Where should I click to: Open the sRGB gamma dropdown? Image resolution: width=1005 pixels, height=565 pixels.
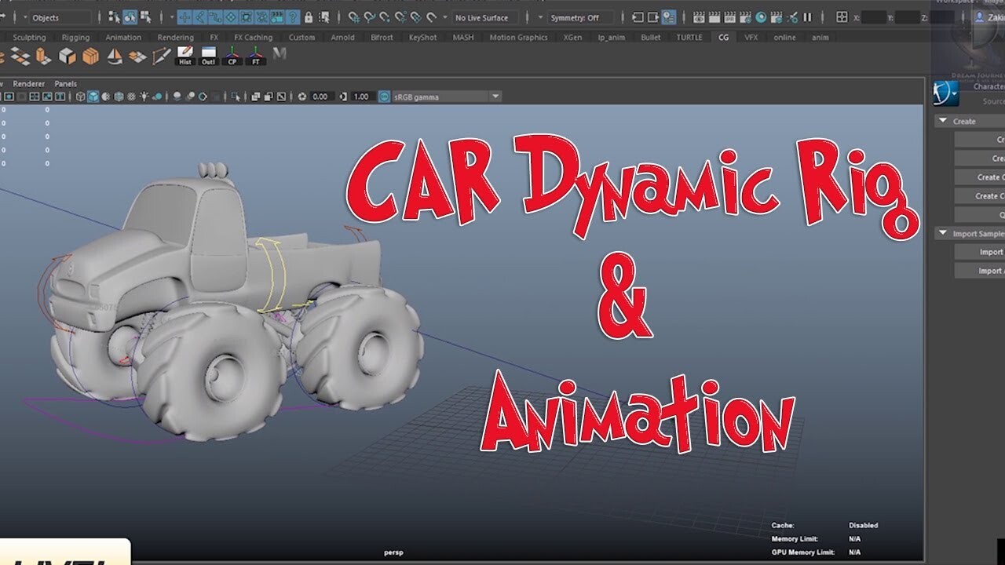tap(495, 96)
